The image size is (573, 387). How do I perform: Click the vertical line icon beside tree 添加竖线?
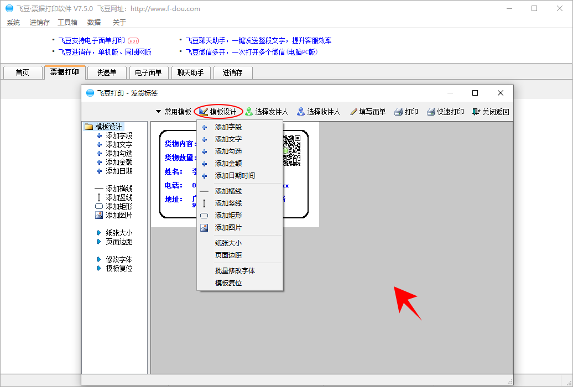pyautogui.click(x=99, y=198)
